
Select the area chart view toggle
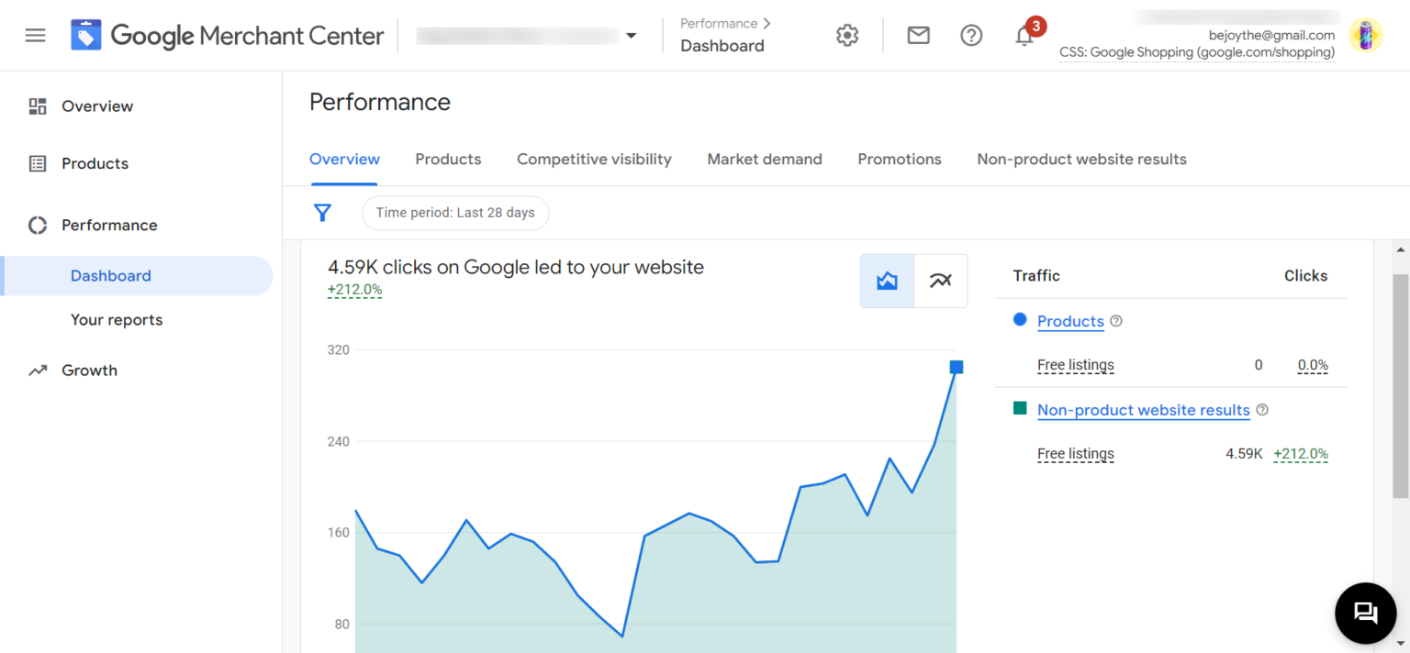[887, 281]
